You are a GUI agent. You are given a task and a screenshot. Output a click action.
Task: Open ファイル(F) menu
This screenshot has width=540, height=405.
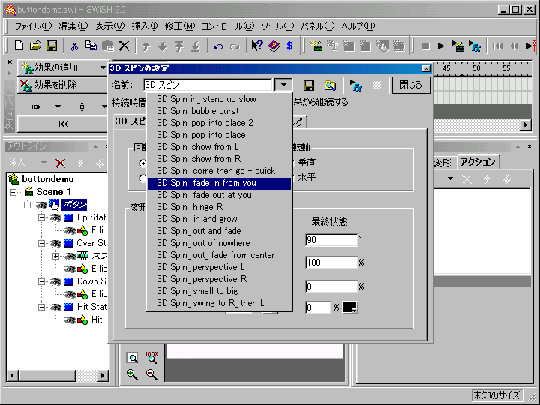[x=34, y=26]
